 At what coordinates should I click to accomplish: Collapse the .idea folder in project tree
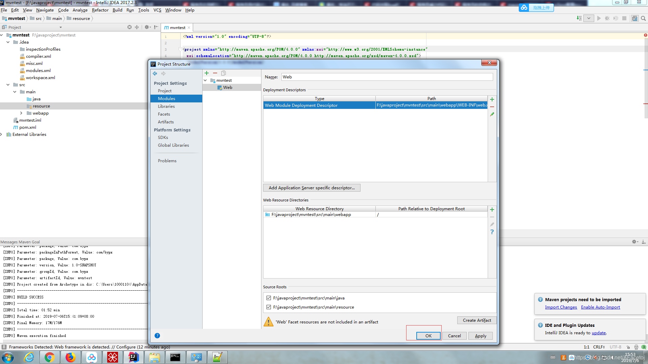pyautogui.click(x=8, y=42)
